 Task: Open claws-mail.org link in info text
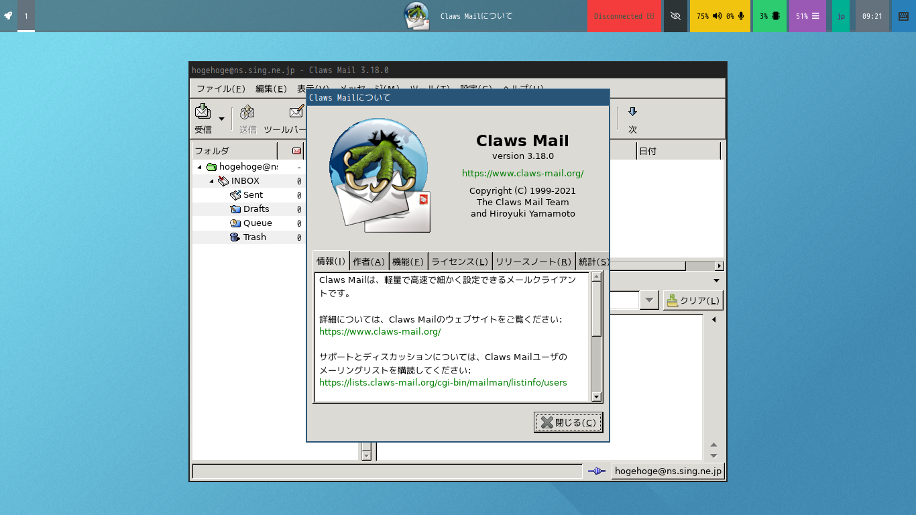(x=380, y=331)
